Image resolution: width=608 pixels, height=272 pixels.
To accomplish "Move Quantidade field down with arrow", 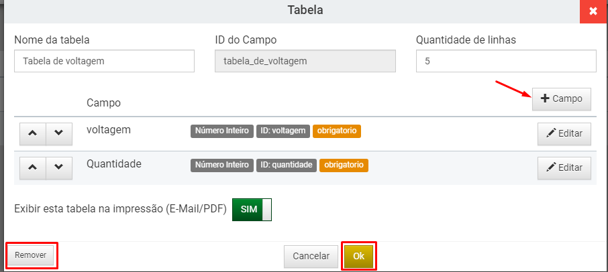I will tap(59, 168).
